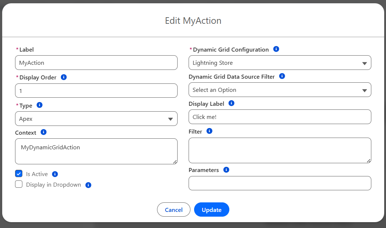This screenshot has width=386, height=228.
Task: Cancel editing MyAction
Action: click(x=174, y=210)
